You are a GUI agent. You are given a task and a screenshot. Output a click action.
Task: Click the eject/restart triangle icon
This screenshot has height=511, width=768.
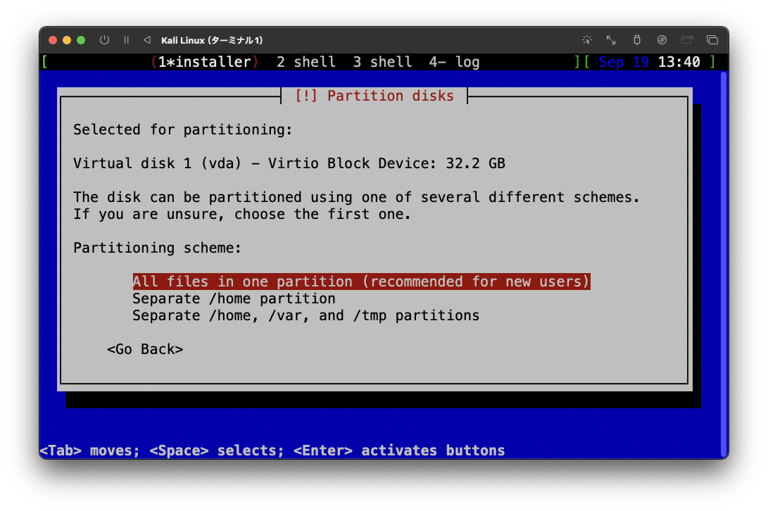tap(146, 40)
